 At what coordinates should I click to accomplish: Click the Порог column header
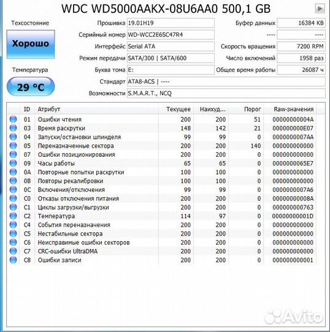click(246, 109)
